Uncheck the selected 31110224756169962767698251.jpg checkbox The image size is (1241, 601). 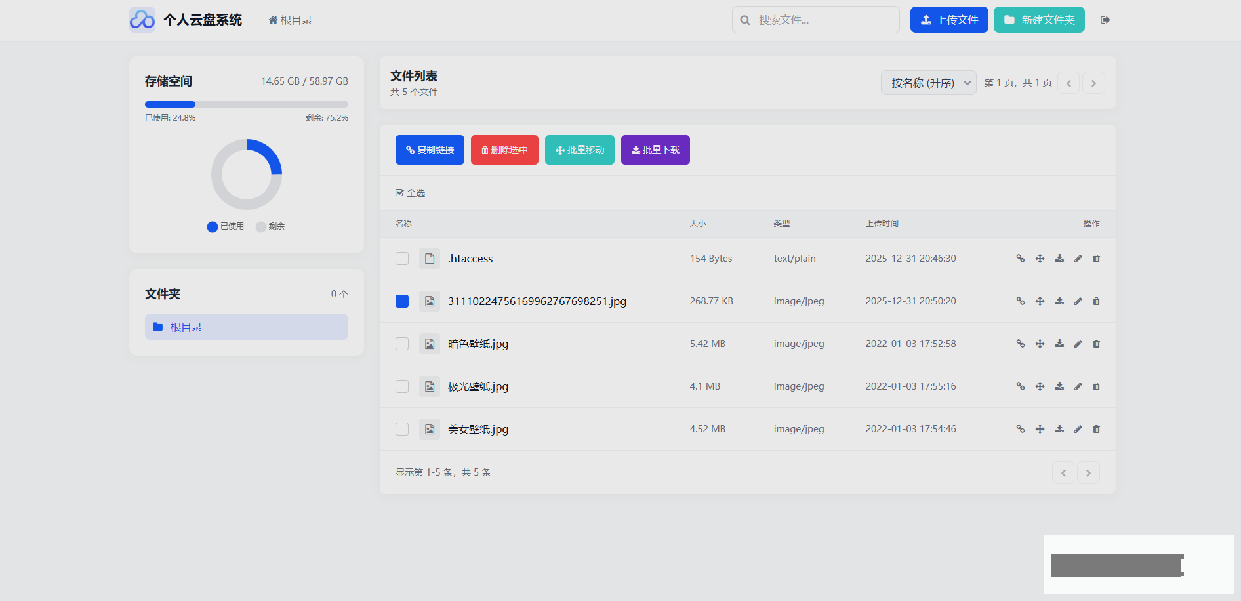[402, 301]
